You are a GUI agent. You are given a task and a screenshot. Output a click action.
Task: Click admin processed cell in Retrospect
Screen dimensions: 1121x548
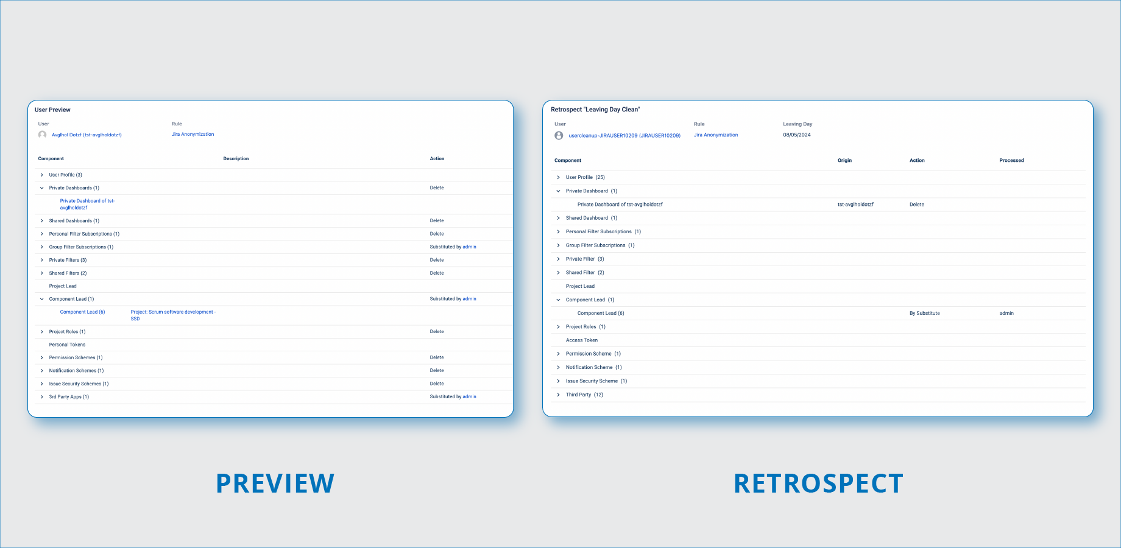pyautogui.click(x=1006, y=314)
